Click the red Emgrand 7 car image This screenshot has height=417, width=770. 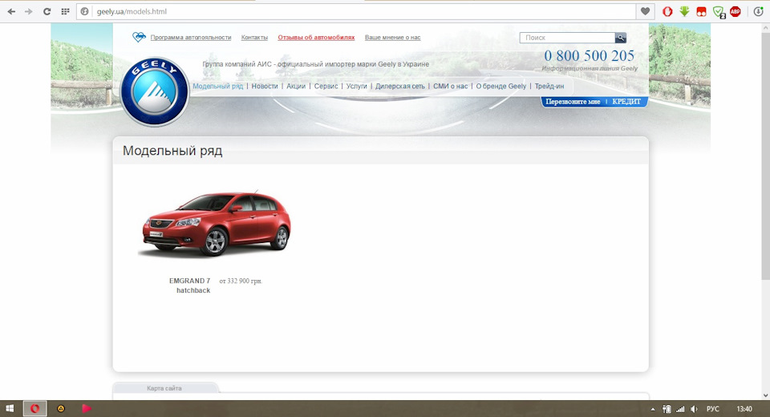(x=216, y=224)
